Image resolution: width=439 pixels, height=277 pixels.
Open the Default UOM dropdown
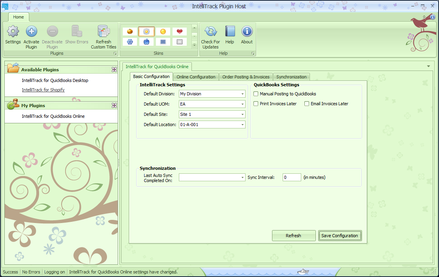pyautogui.click(x=242, y=104)
